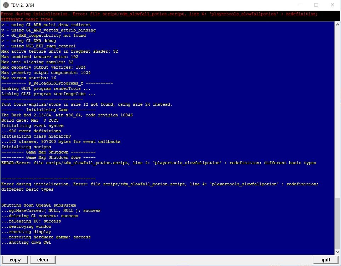This screenshot has width=341, height=266.
Task: Click 'Max active texture units' line
Action: pos(59,51)
